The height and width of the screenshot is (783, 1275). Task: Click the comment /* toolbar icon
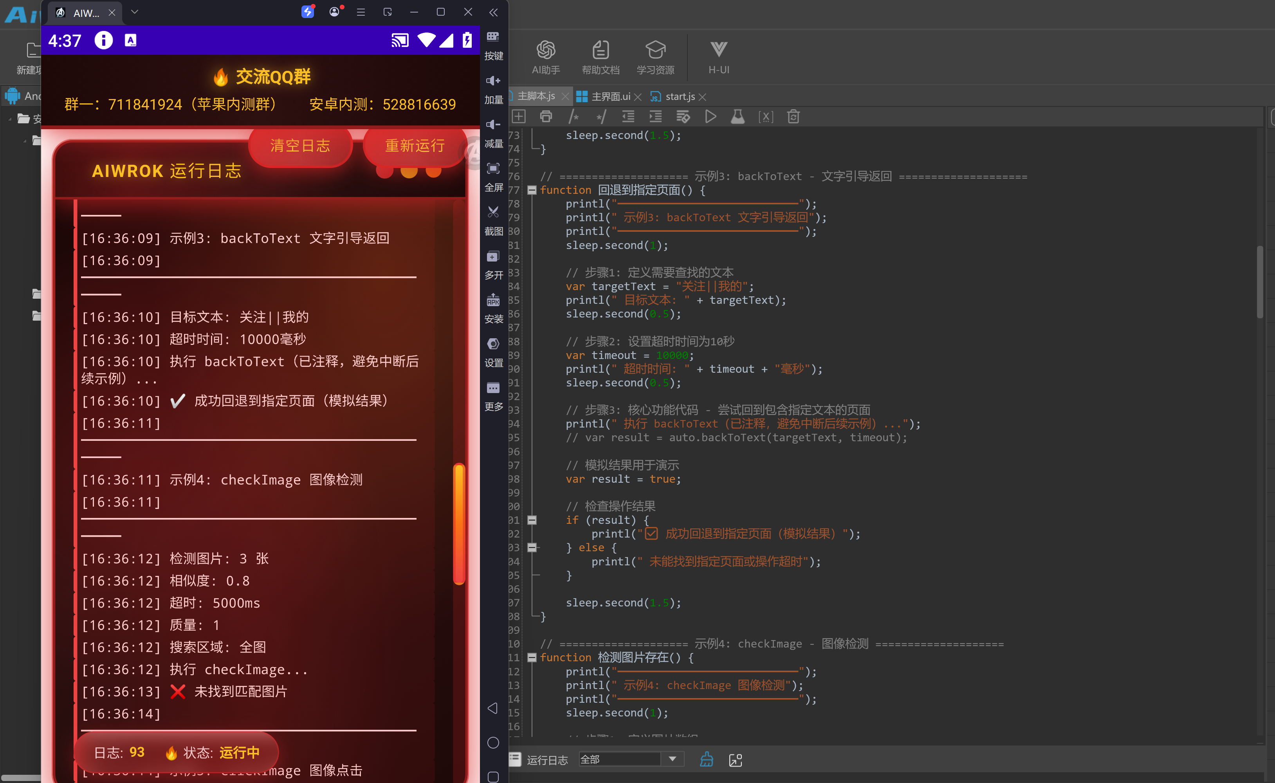573,117
